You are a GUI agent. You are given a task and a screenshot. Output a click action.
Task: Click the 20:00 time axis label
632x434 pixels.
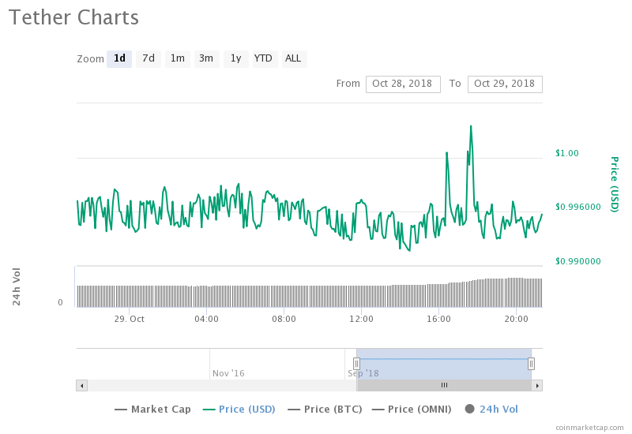click(x=516, y=320)
